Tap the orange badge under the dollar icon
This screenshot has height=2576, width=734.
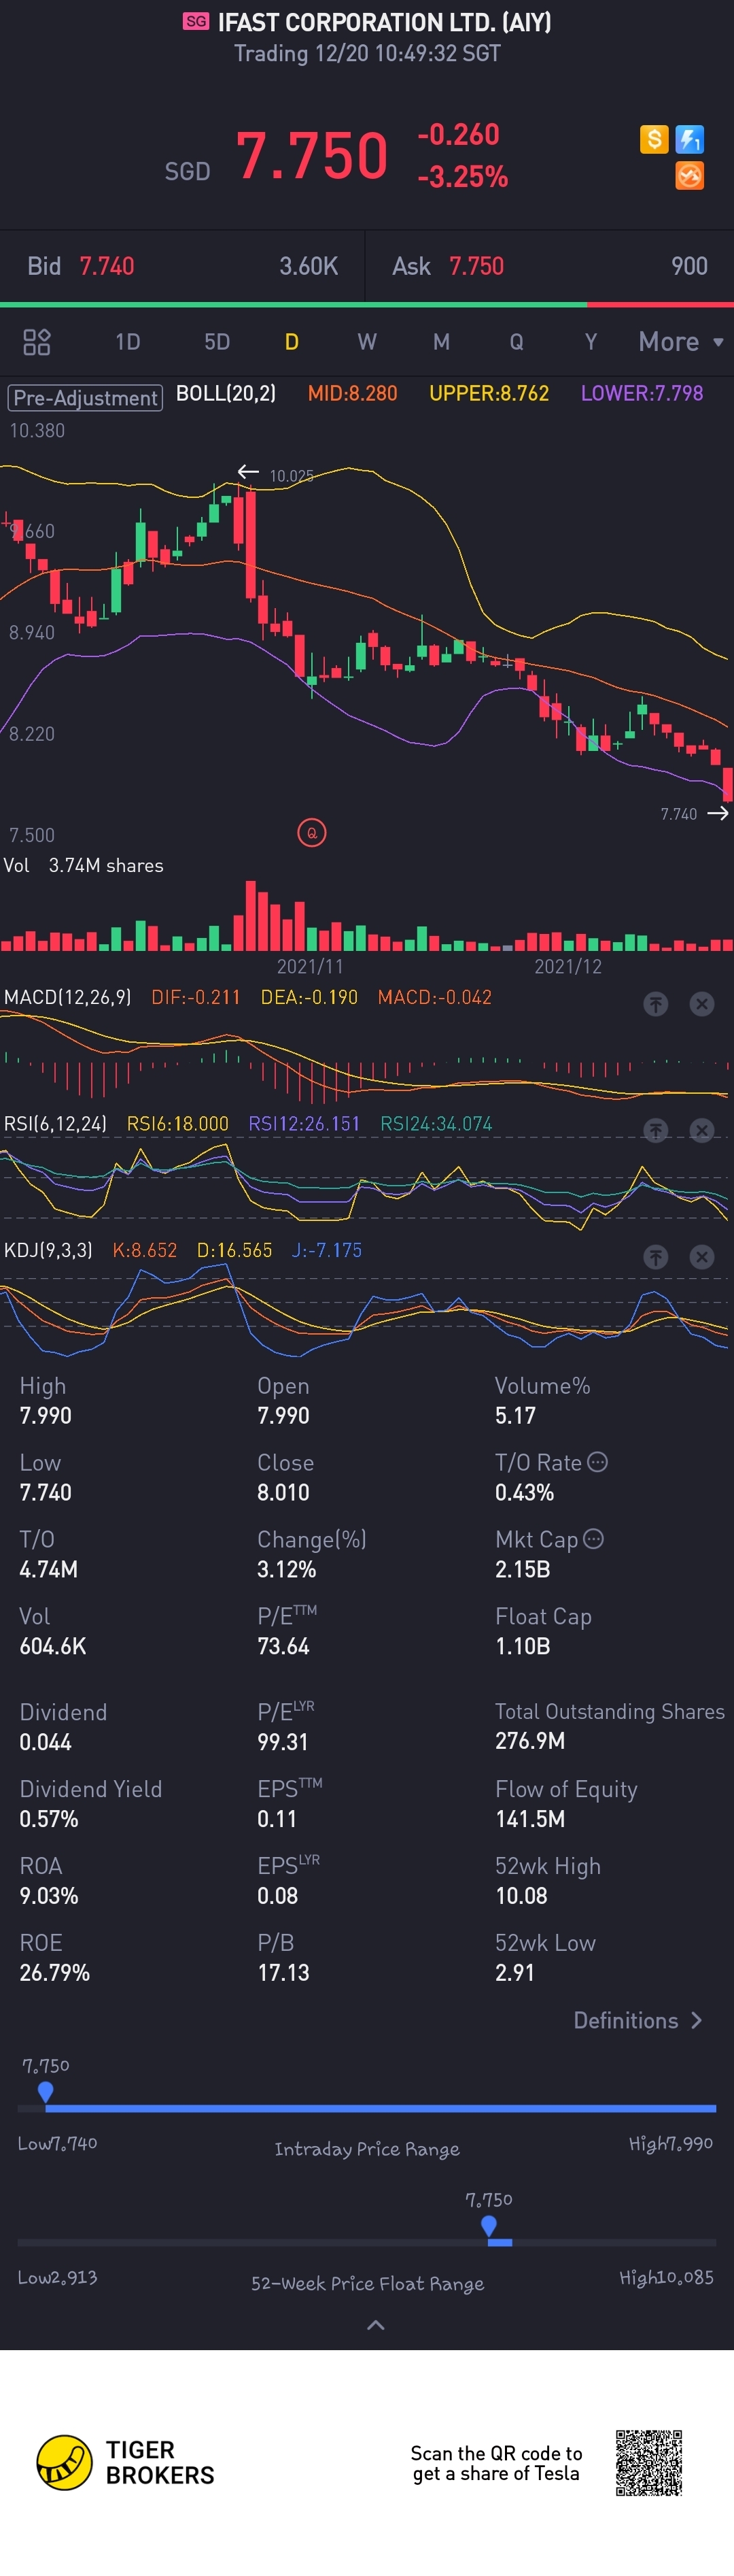coord(690,175)
